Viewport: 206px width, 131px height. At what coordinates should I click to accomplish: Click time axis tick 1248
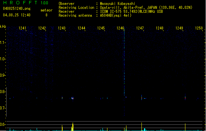(x=159, y=28)
